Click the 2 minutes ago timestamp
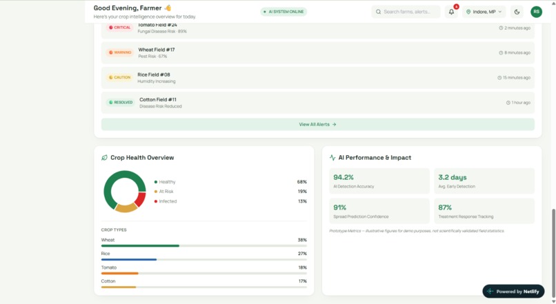556x304 pixels. pyautogui.click(x=515, y=28)
